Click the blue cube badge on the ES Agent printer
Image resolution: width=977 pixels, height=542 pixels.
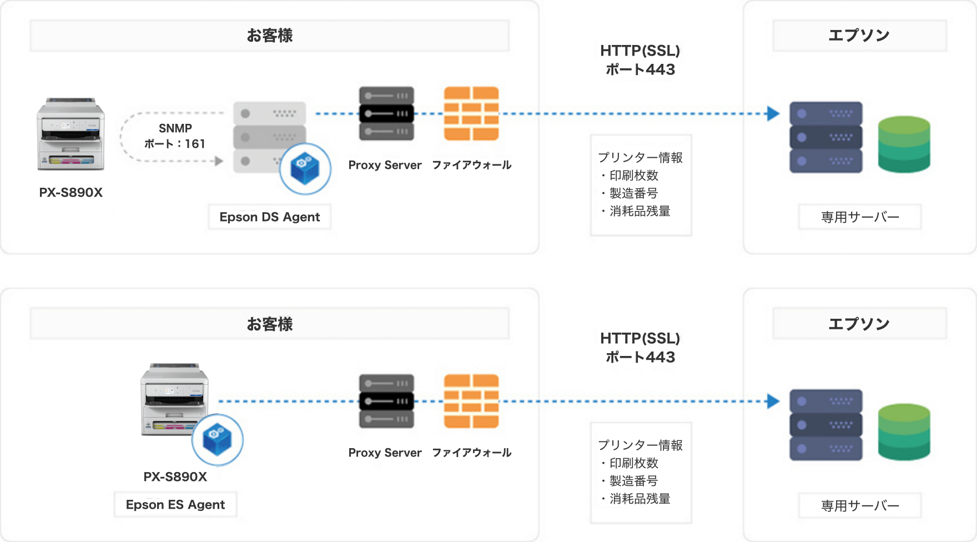coord(217,439)
